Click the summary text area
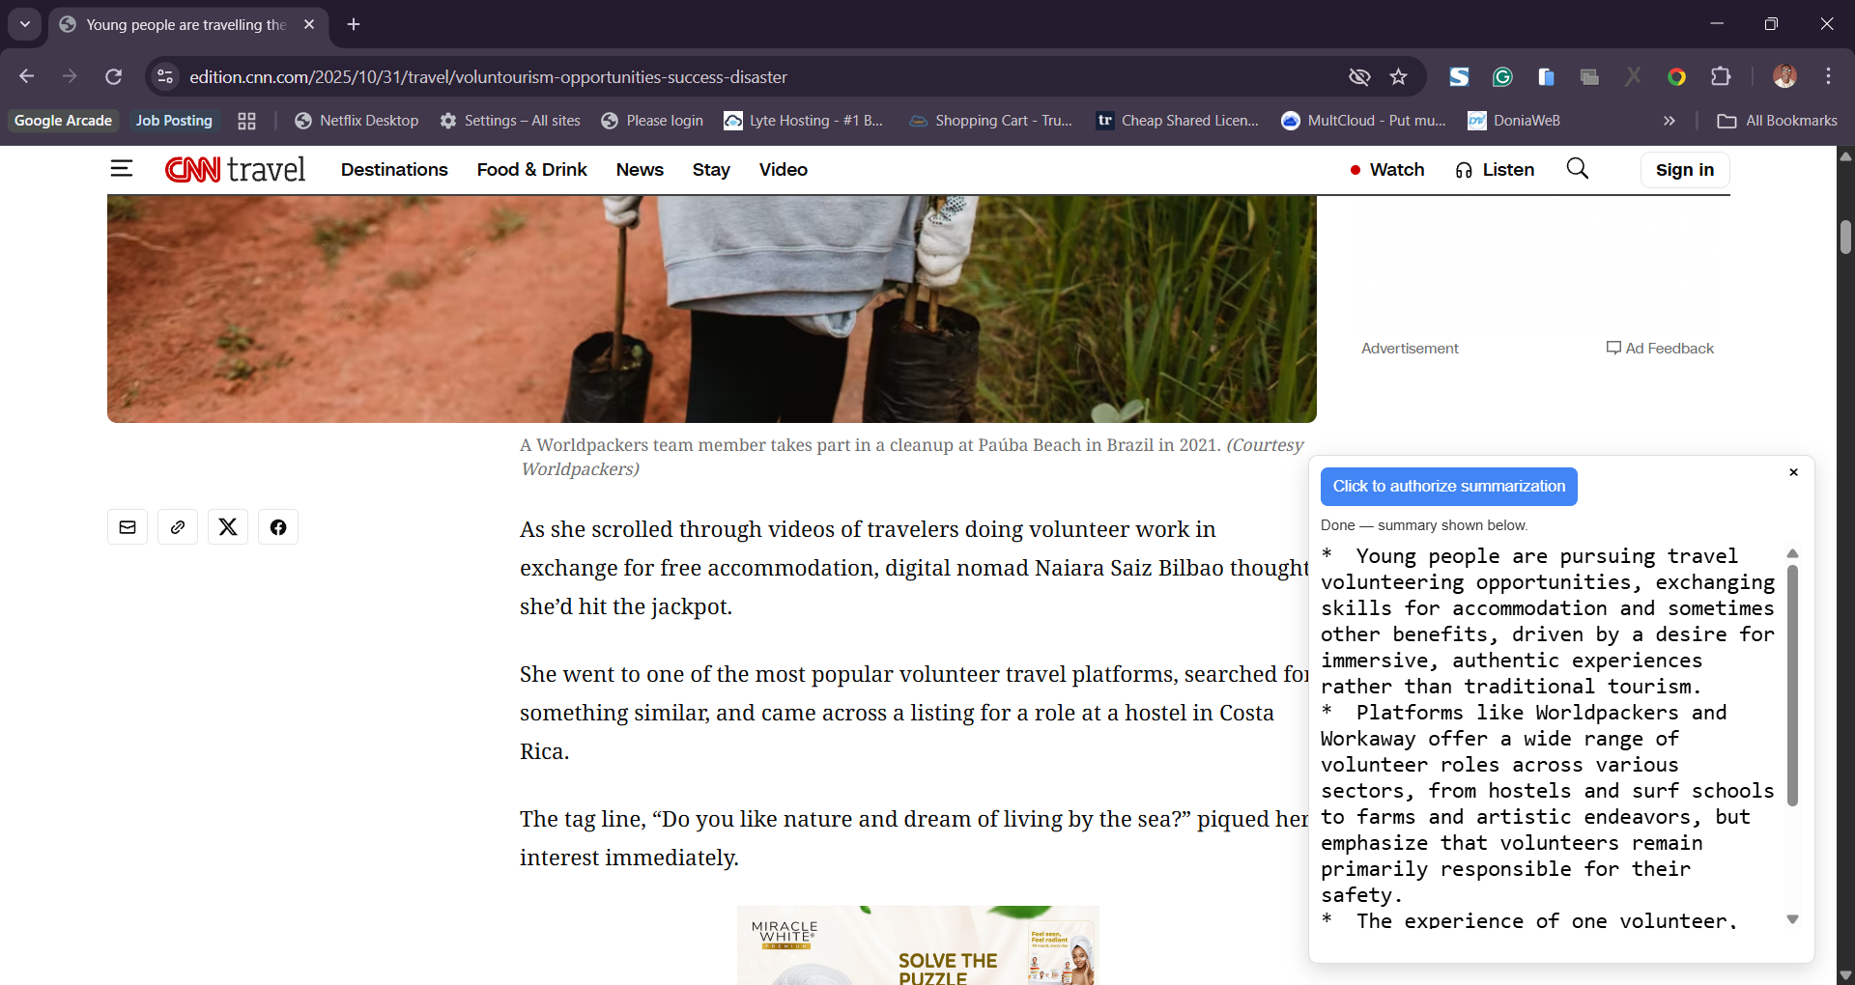 [x=1549, y=738]
